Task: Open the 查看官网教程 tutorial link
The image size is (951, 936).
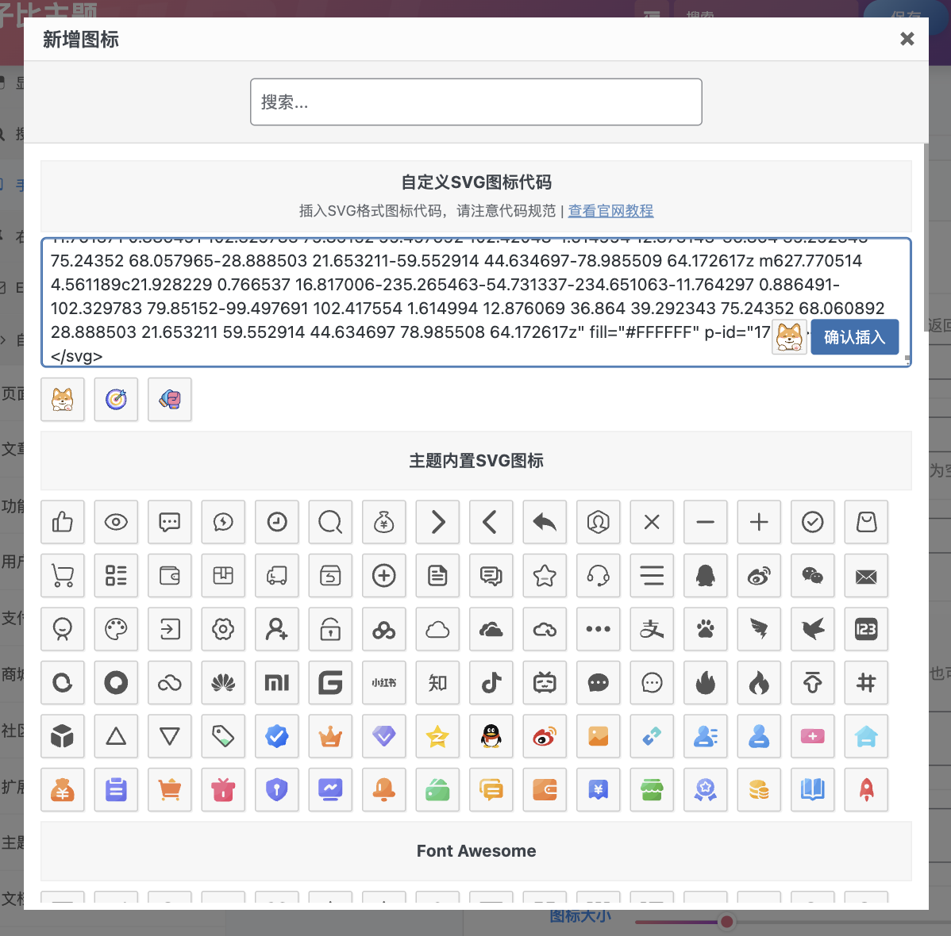Action: [x=610, y=211]
